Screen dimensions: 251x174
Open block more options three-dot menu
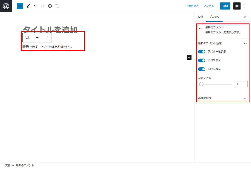[x=47, y=37]
